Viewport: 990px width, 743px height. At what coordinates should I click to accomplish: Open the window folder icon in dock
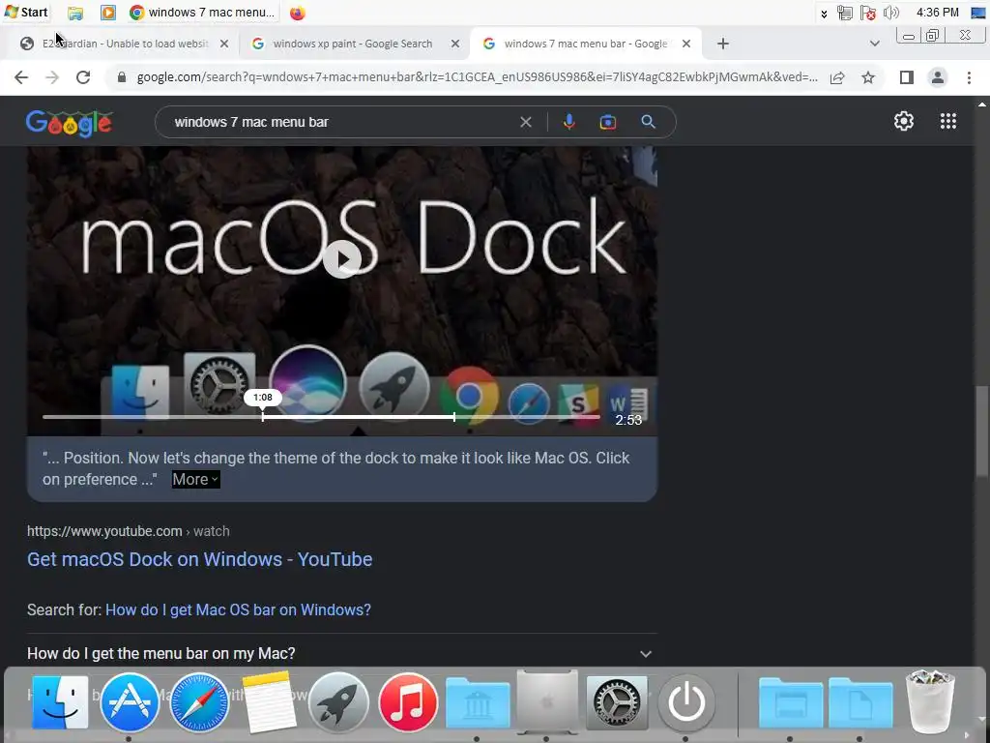pyautogui.click(x=791, y=703)
